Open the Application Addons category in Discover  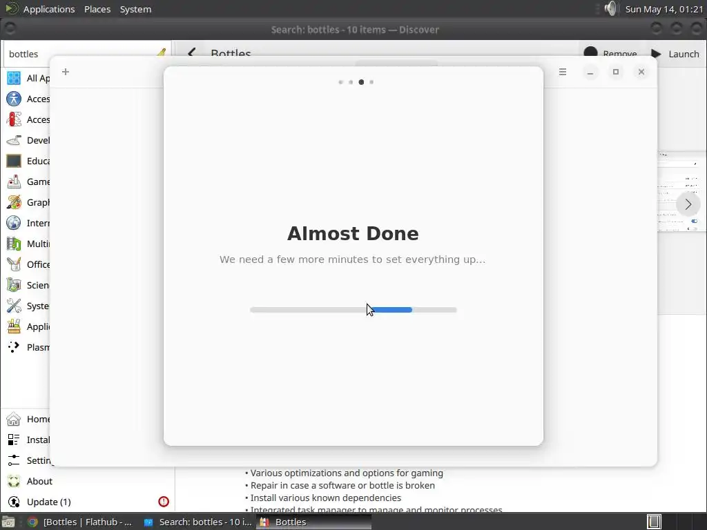(x=28, y=326)
